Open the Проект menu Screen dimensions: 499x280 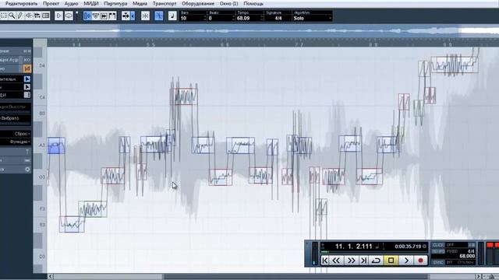pyautogui.click(x=51, y=3)
